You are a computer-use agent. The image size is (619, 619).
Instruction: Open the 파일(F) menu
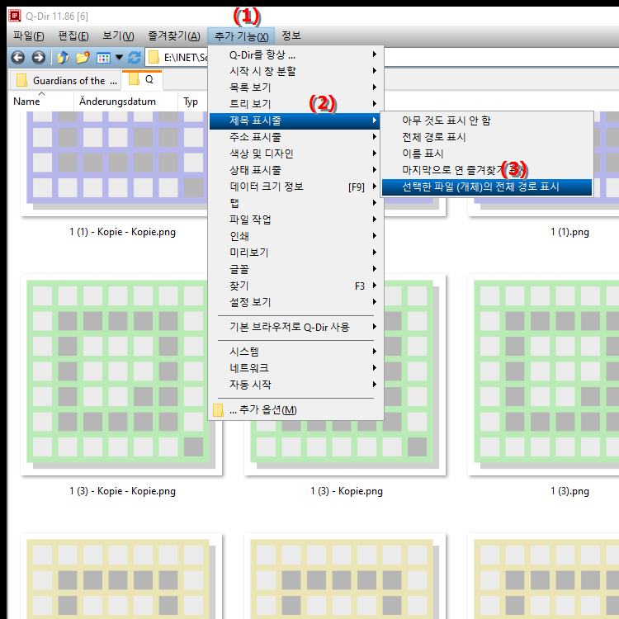point(28,36)
